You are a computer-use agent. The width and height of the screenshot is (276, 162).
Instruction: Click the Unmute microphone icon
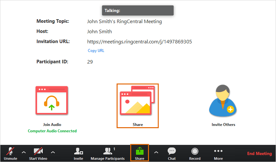click(x=10, y=151)
